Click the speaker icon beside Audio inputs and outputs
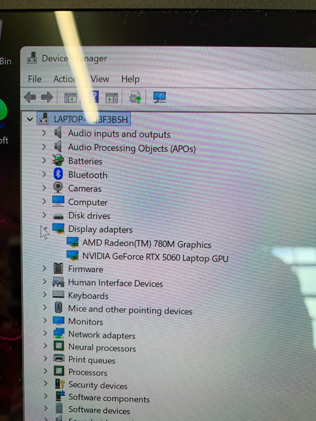Viewport: 316px width, 421px height. tap(58, 132)
